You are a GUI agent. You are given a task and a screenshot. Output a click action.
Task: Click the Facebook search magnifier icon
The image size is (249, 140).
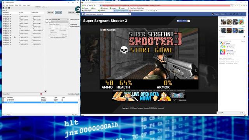pyautogui.click(x=129, y=14)
